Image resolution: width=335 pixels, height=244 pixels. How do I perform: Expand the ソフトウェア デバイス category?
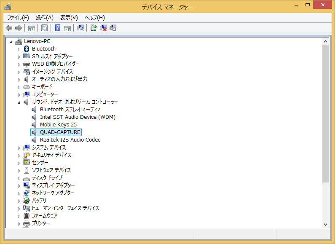click(x=19, y=171)
